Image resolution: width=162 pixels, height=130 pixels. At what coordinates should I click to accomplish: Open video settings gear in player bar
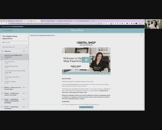pos(106,73)
